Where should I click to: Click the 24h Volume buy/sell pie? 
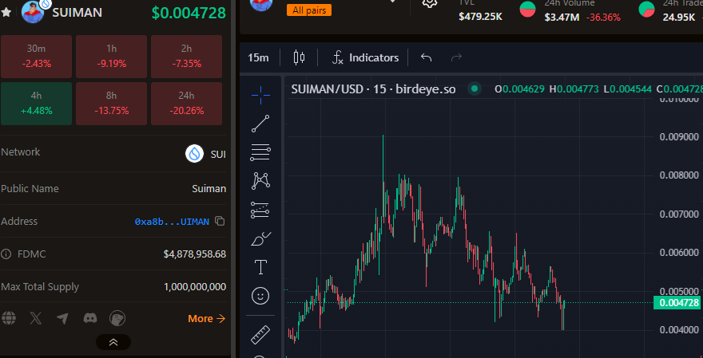coord(528,10)
